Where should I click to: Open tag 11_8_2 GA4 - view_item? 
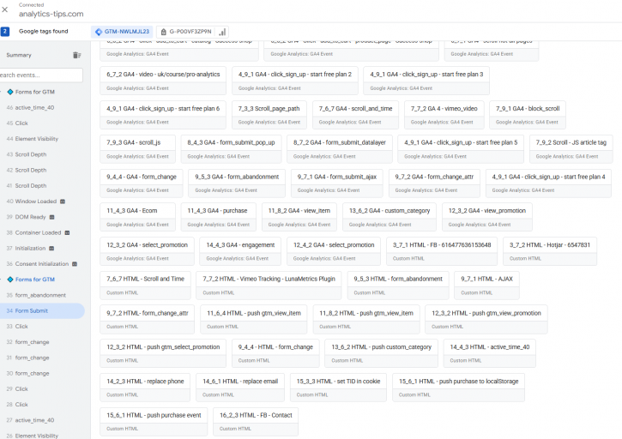(x=299, y=217)
